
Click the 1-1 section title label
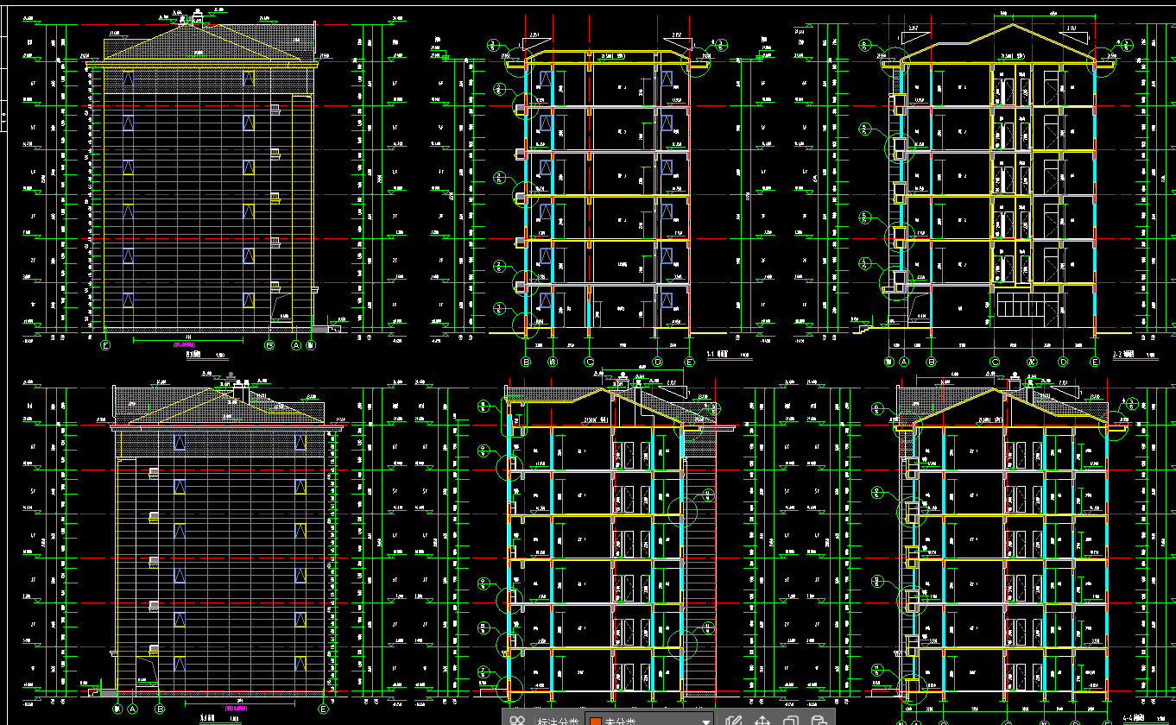click(717, 354)
